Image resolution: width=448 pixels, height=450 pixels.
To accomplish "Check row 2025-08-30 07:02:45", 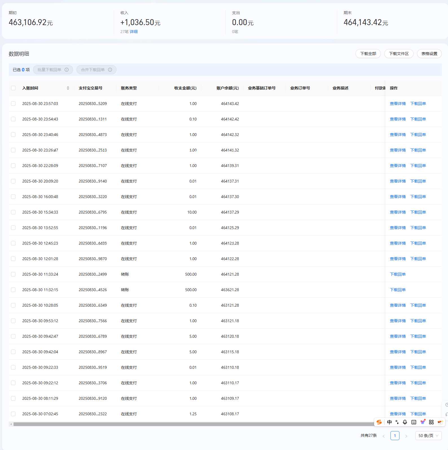I will coord(13,414).
